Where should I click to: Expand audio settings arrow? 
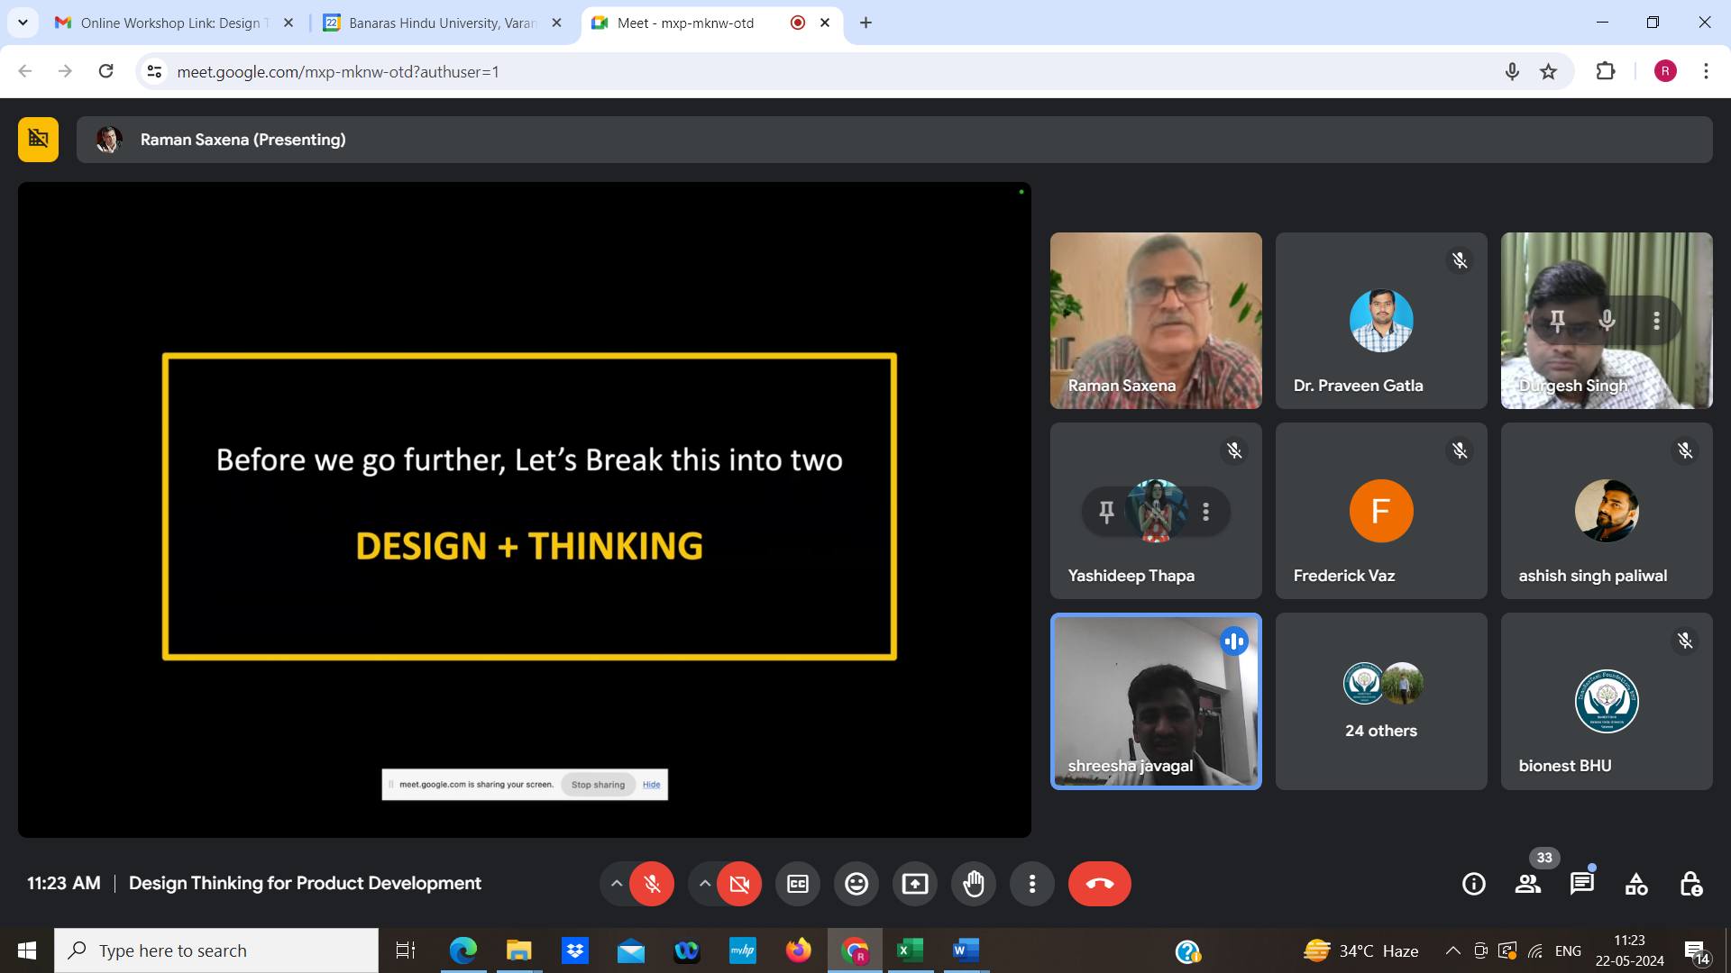tap(616, 884)
